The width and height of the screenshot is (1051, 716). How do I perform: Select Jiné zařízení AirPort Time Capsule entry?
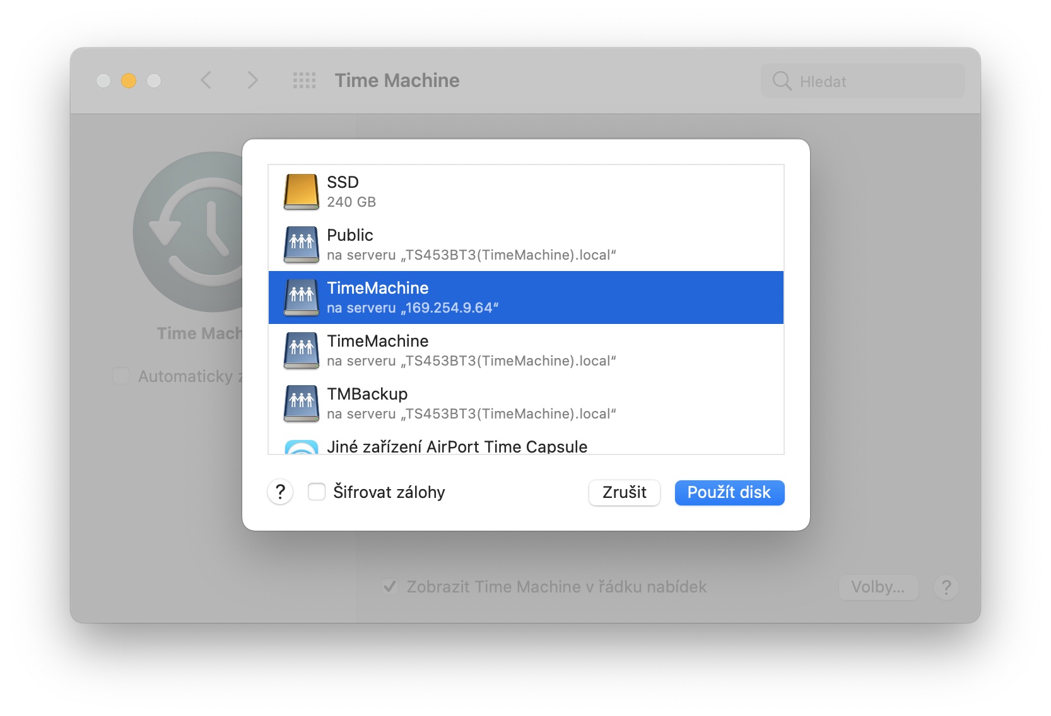tap(526, 446)
